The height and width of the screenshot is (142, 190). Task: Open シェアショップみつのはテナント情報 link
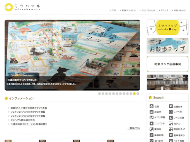28,116
